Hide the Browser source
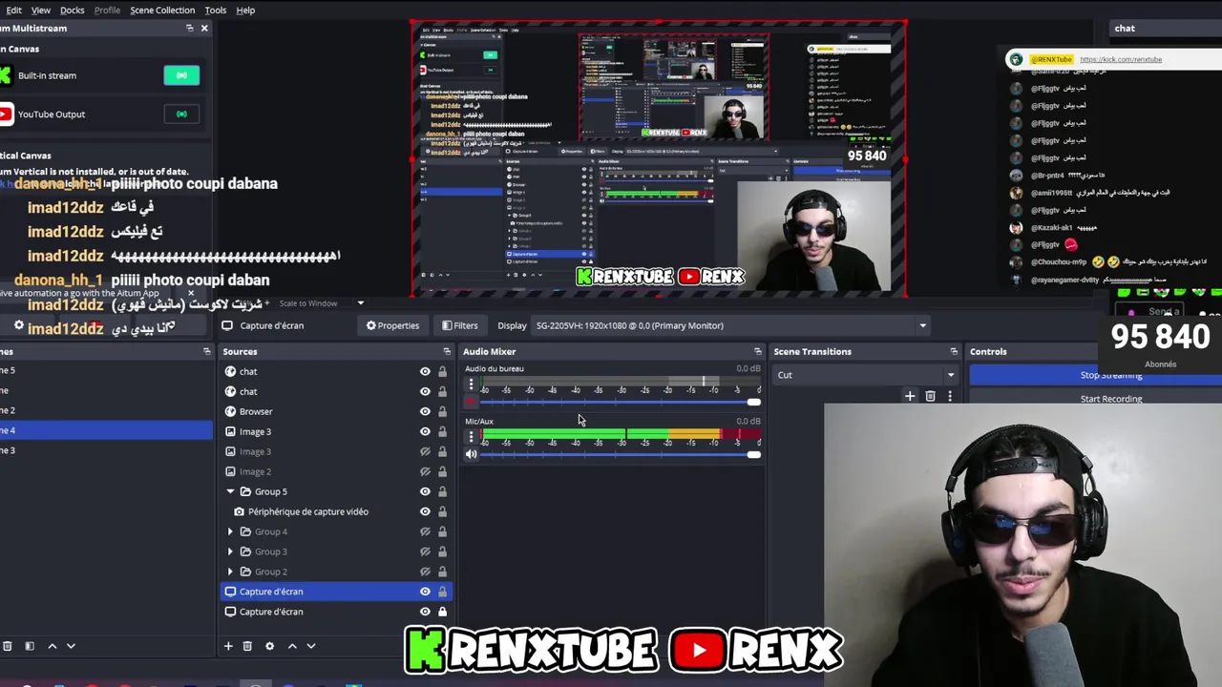The image size is (1222, 687). coord(425,411)
